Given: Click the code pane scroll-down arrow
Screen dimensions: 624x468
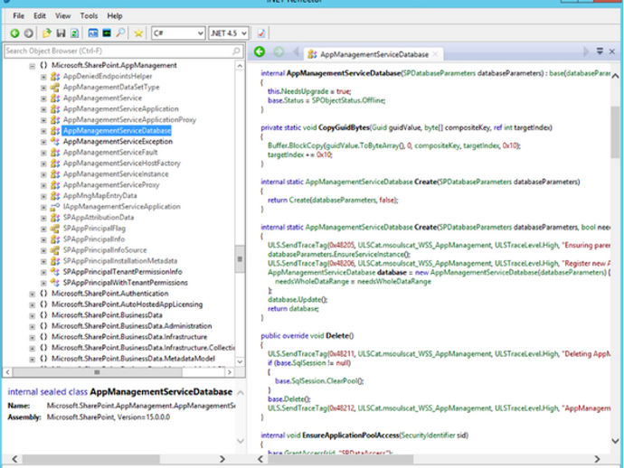Looking at the screenshot, I should [615, 441].
